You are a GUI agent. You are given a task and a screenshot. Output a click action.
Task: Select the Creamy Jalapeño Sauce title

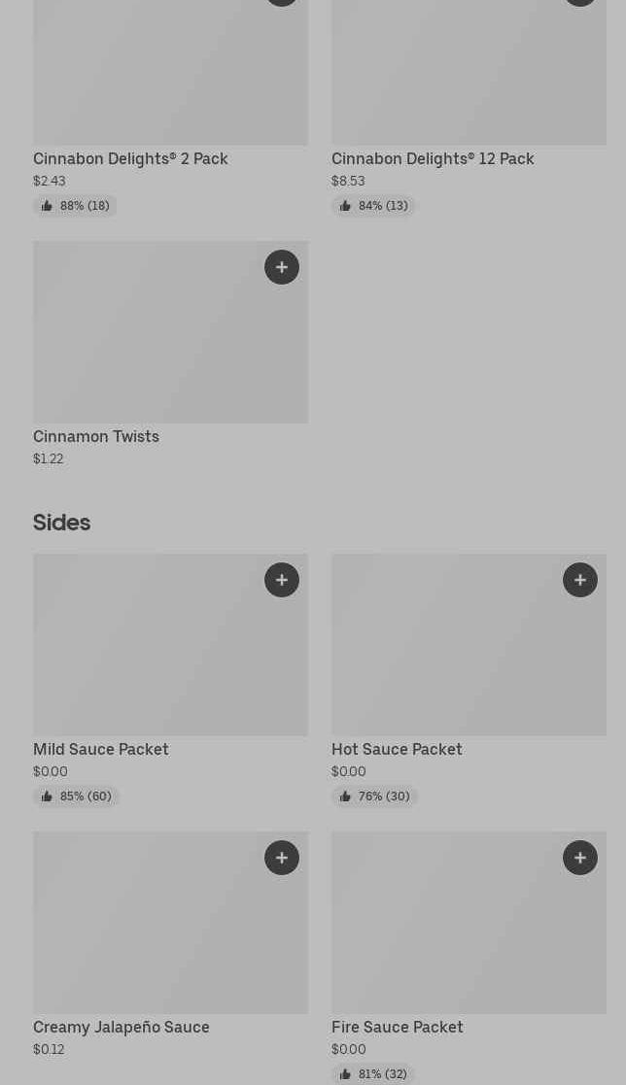(x=122, y=1027)
